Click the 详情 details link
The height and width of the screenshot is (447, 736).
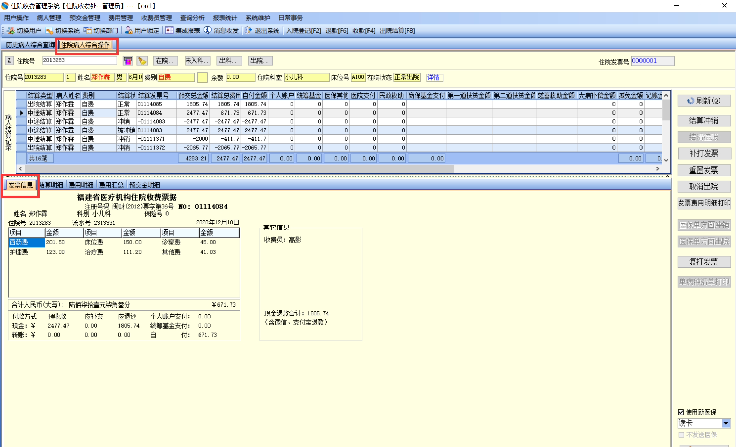[x=434, y=77]
